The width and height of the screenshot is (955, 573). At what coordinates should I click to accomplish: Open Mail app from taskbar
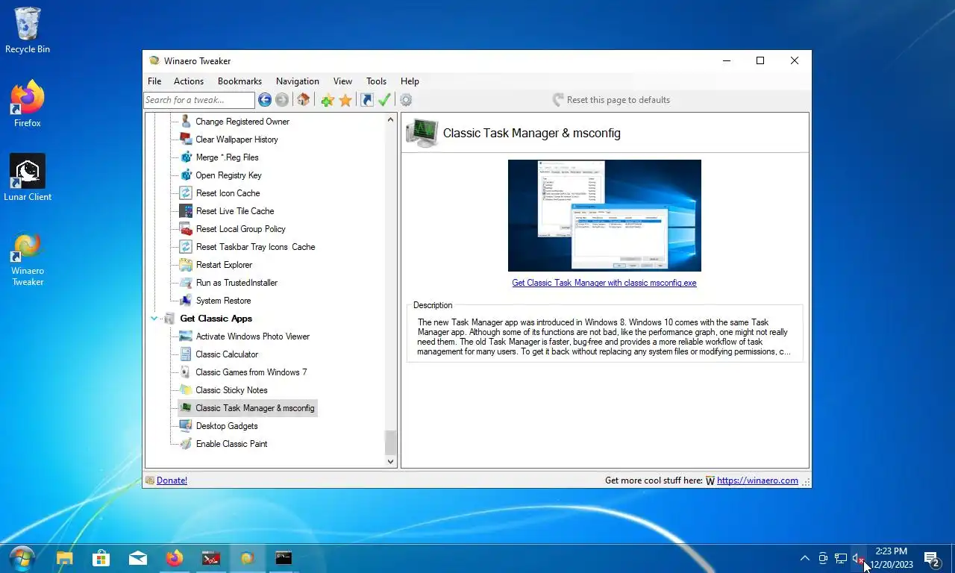(137, 558)
